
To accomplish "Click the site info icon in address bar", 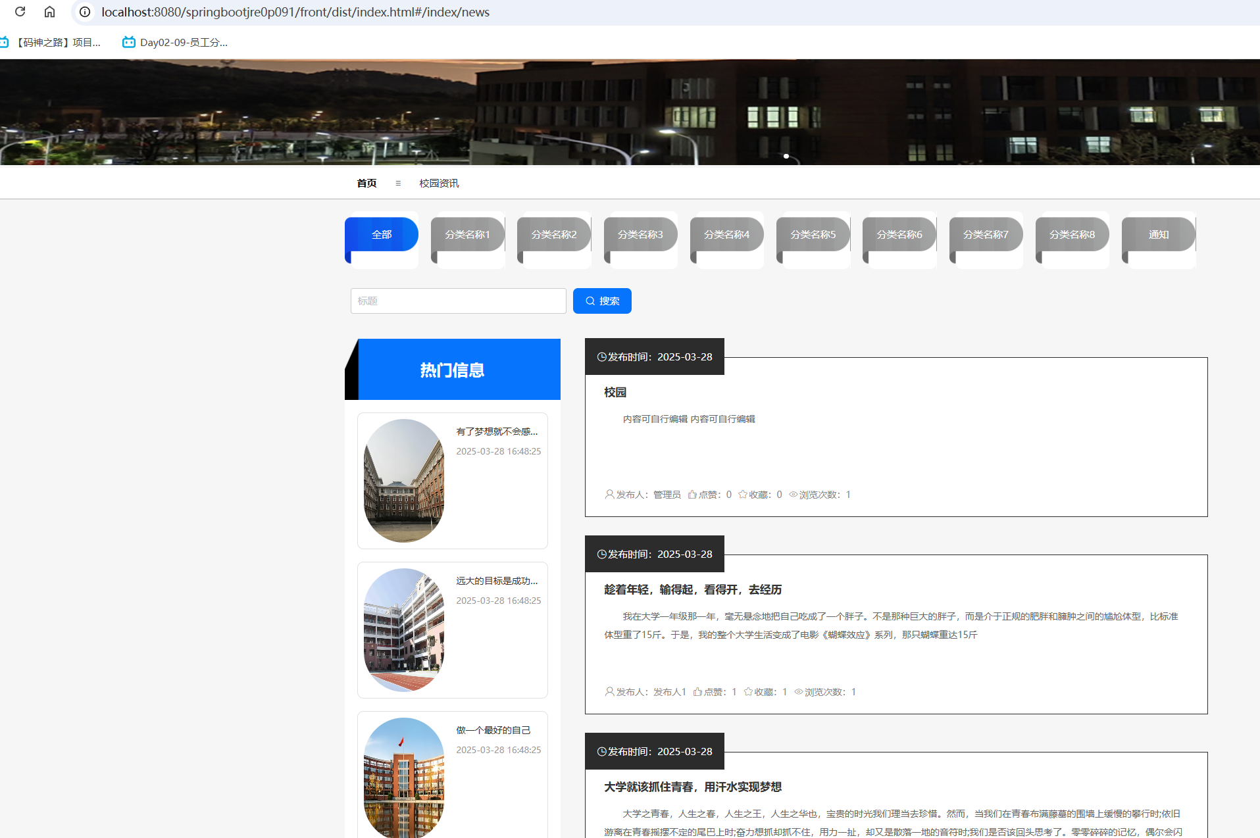I will click(x=85, y=12).
